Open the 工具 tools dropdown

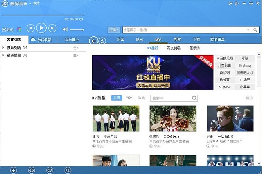(114, 30)
